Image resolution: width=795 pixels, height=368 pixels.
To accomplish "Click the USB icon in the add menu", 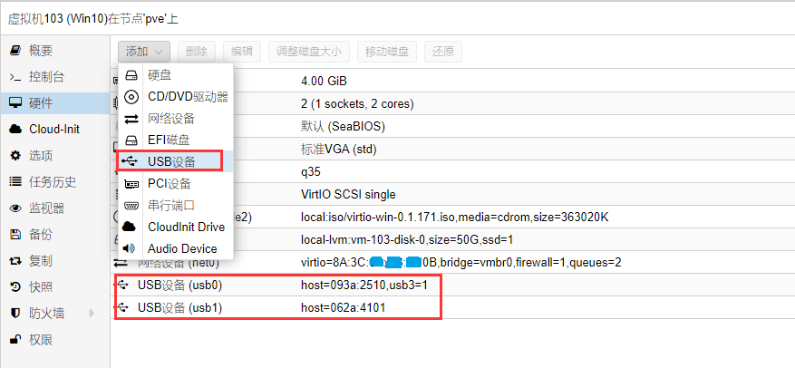I will click(x=131, y=161).
